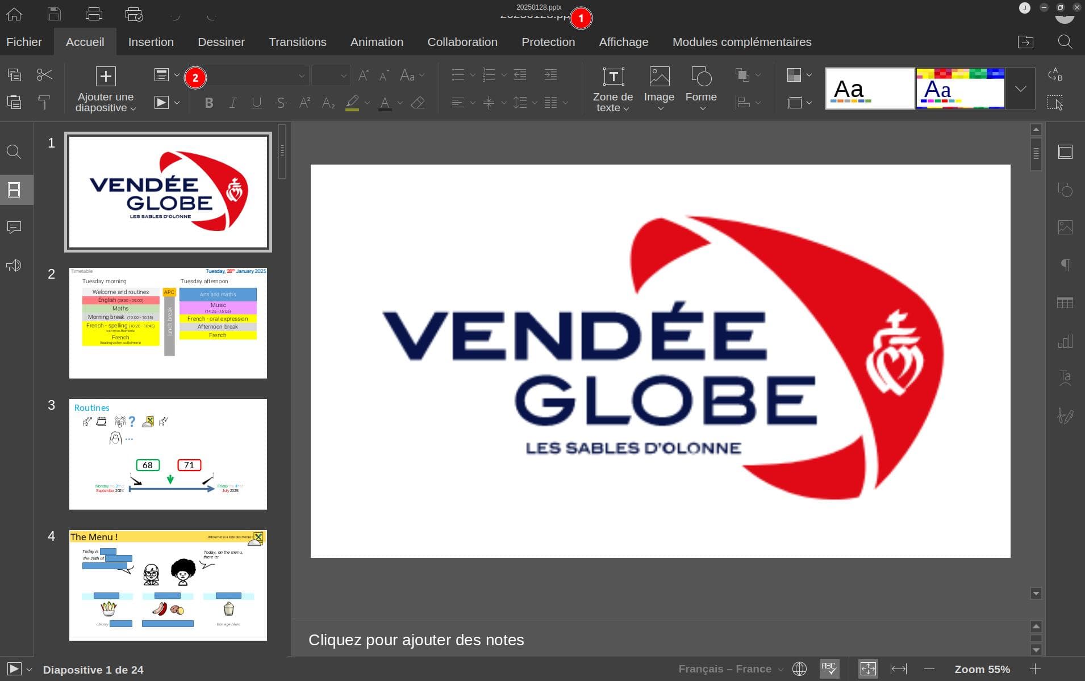The height and width of the screenshot is (681, 1085).
Task: Open the font size dropdown
Action: [x=343, y=75]
